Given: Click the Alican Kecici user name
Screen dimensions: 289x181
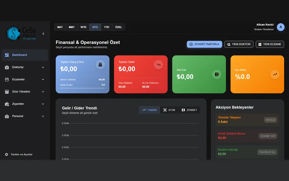Looking at the screenshot, I should pos(265,25).
